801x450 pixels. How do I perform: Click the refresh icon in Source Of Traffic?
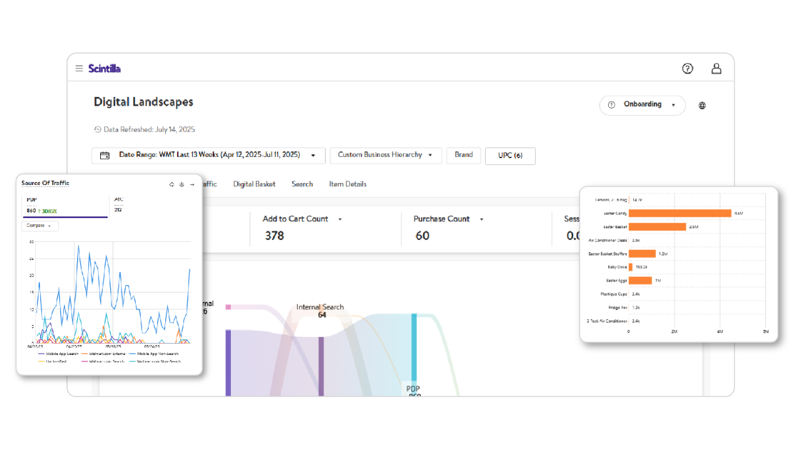pyautogui.click(x=171, y=184)
